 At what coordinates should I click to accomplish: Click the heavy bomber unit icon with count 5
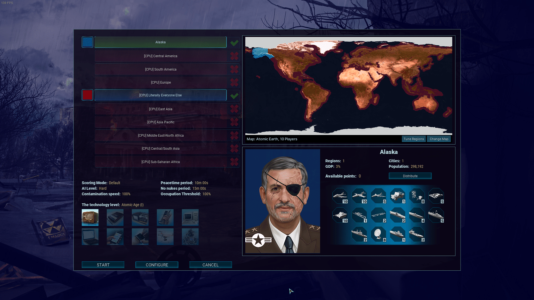[x=379, y=196]
